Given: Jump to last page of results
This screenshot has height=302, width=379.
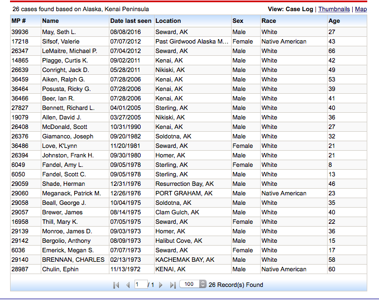Looking at the screenshot, I should point(172,285).
